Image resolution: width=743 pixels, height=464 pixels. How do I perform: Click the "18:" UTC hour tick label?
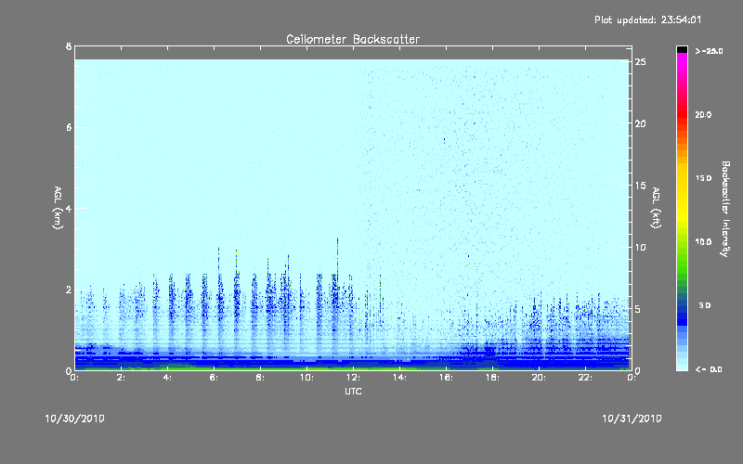pyautogui.click(x=492, y=378)
